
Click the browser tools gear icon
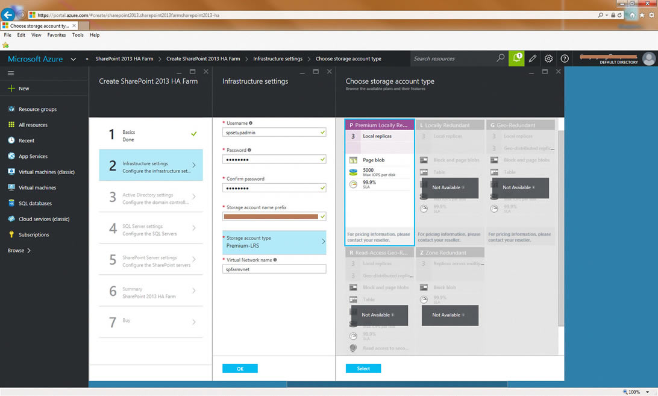[651, 15]
